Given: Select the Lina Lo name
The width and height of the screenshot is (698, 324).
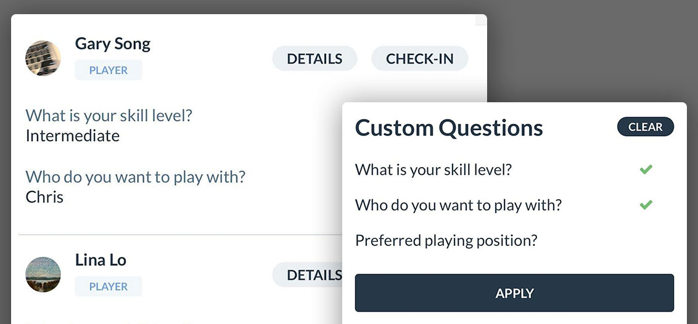Looking at the screenshot, I should (101, 260).
